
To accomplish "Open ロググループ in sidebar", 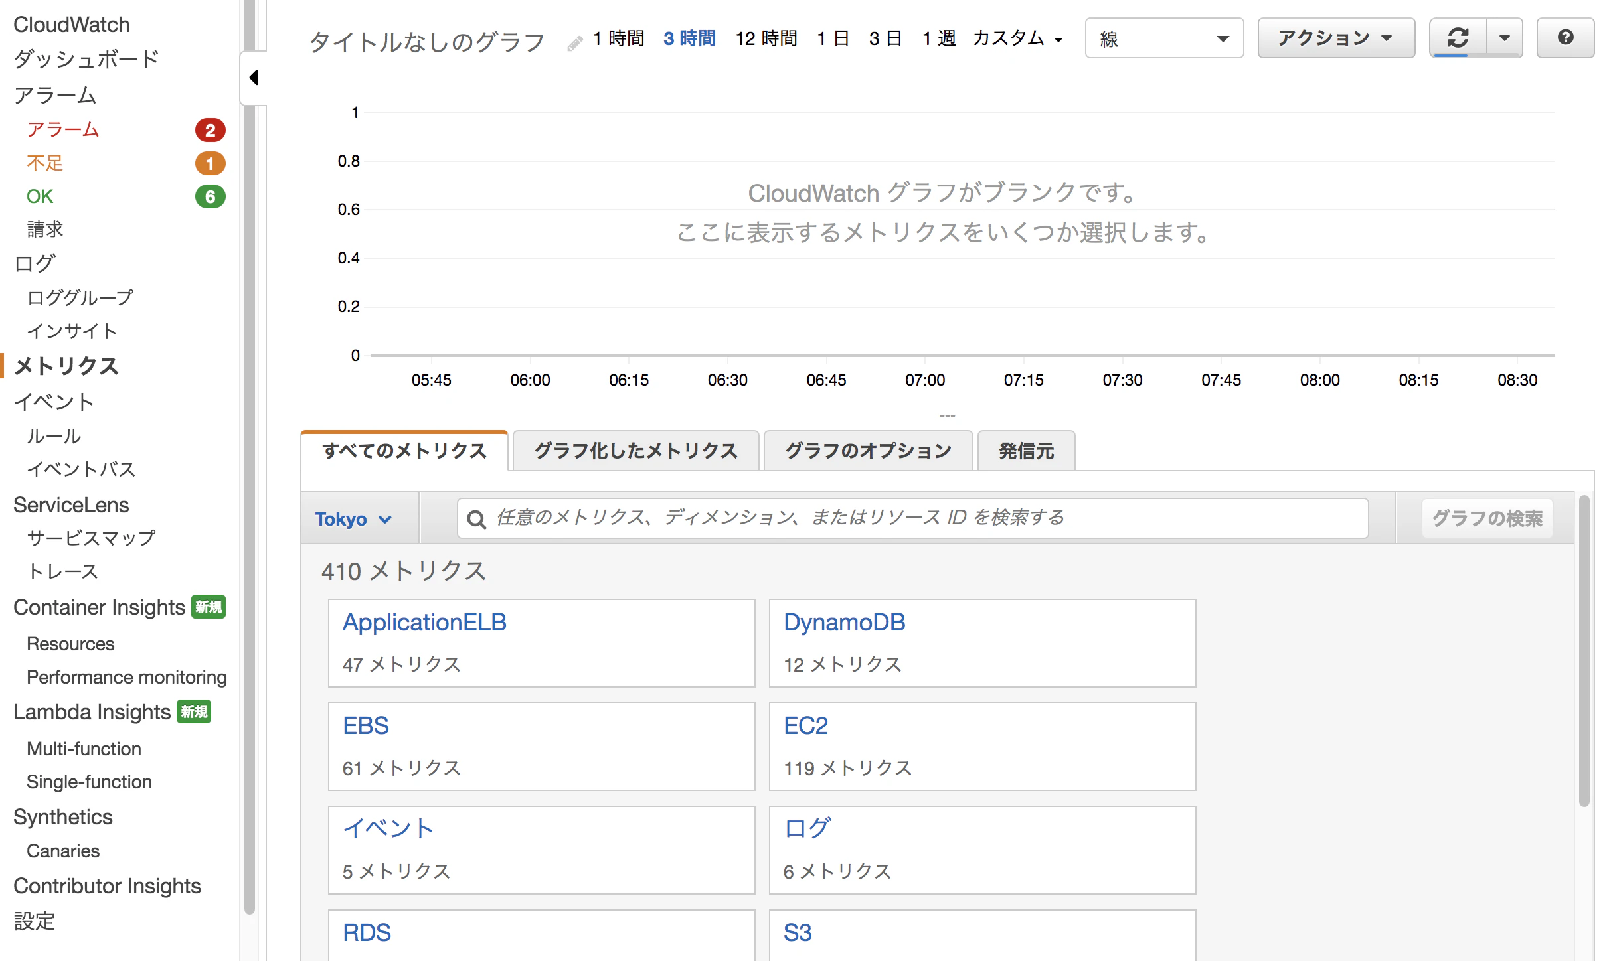I will [x=80, y=297].
